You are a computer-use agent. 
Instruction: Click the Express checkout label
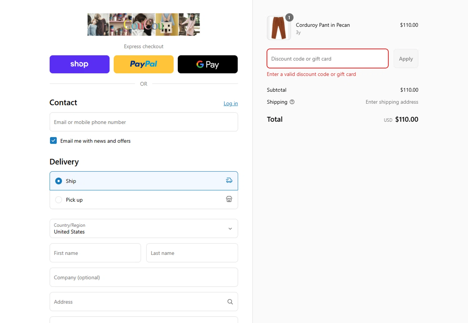pos(144,46)
